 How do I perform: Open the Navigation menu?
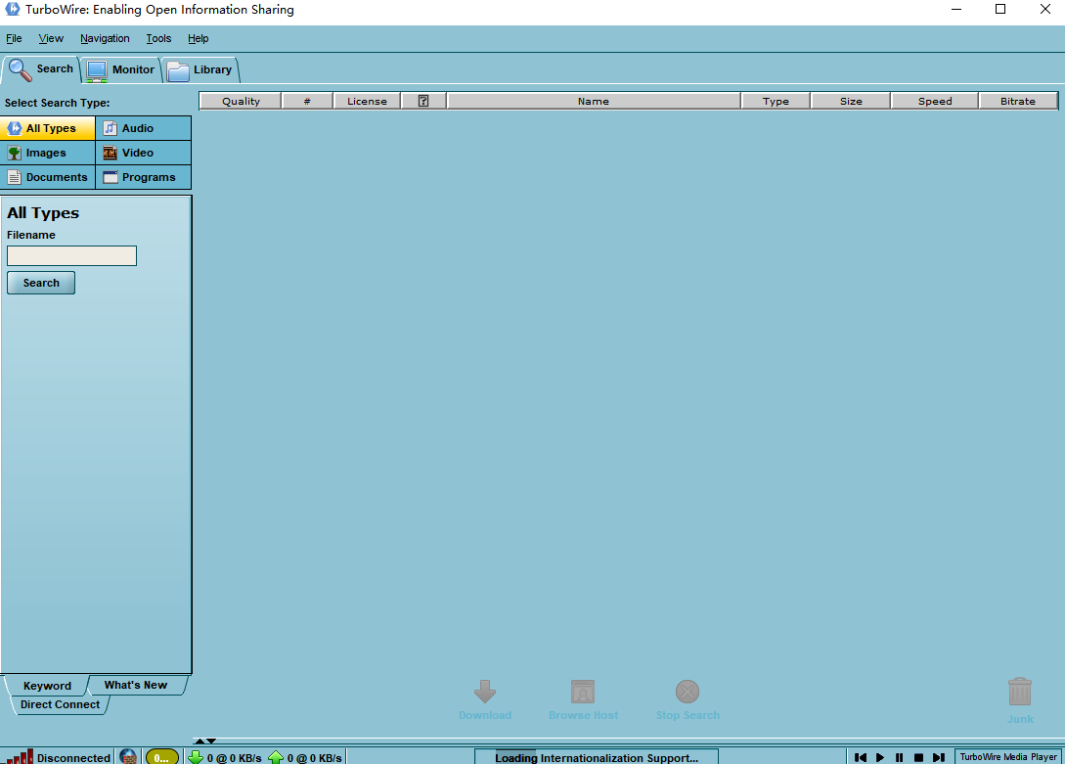105,38
